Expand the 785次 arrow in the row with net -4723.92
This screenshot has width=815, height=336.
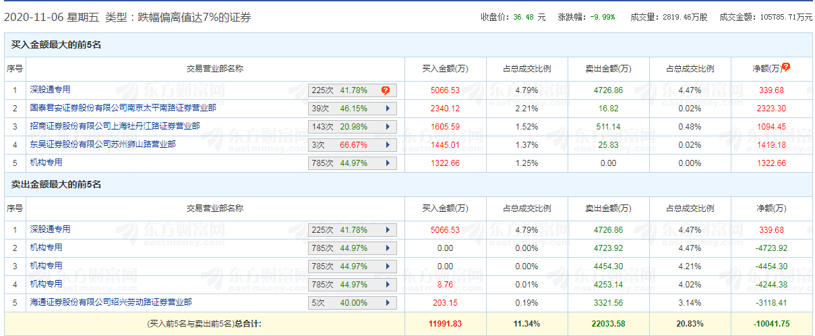tap(388, 248)
